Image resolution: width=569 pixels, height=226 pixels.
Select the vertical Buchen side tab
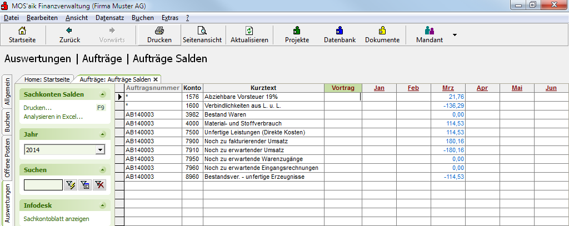(8, 121)
